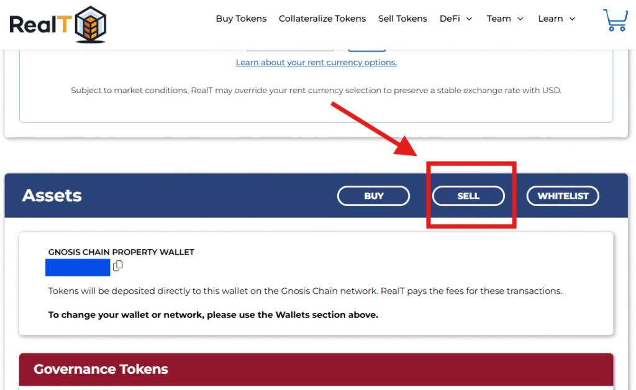This screenshot has width=636, height=390.
Task: Open the DeFi menu label
Action: (x=450, y=19)
